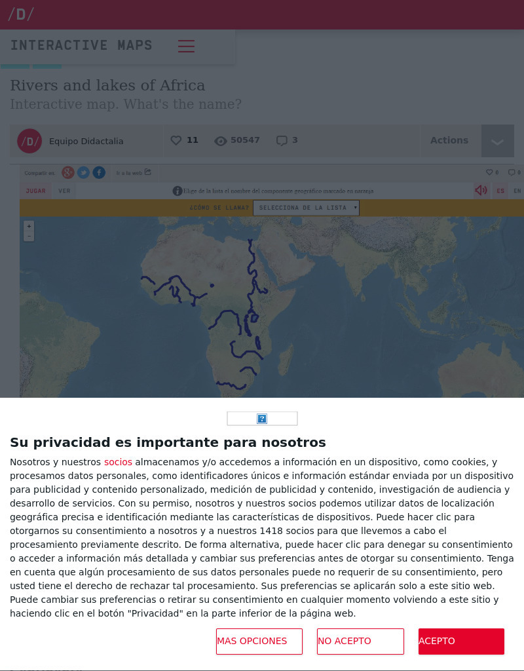
Task: Like the map with the heart icon
Action: click(176, 140)
